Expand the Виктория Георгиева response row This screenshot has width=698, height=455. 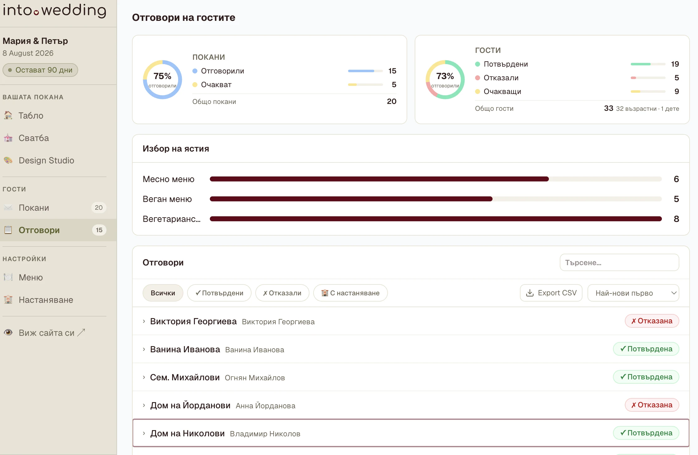(x=411, y=321)
